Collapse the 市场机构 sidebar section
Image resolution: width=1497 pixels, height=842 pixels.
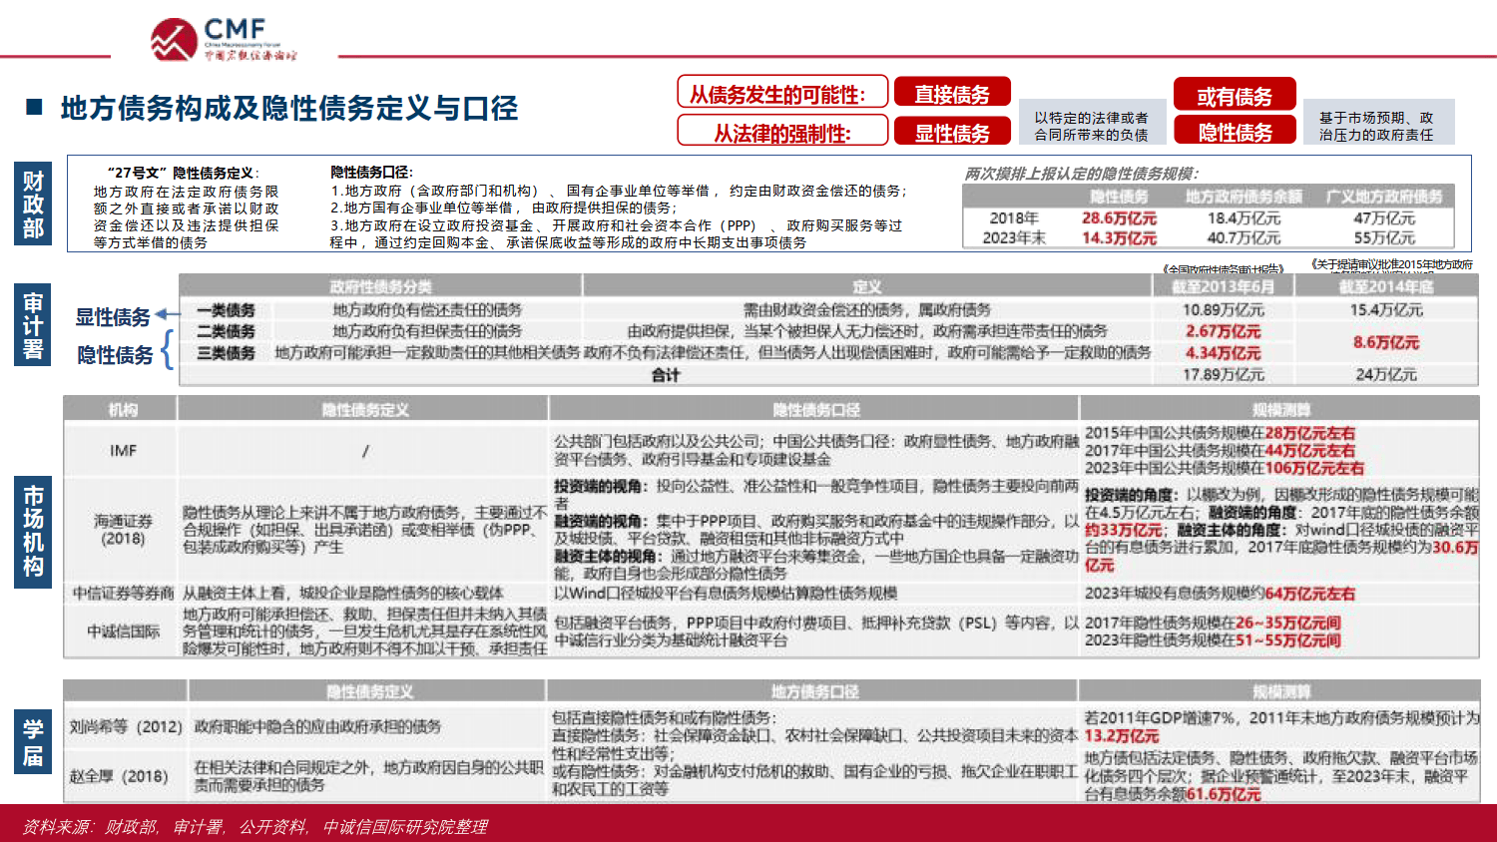tap(32, 531)
